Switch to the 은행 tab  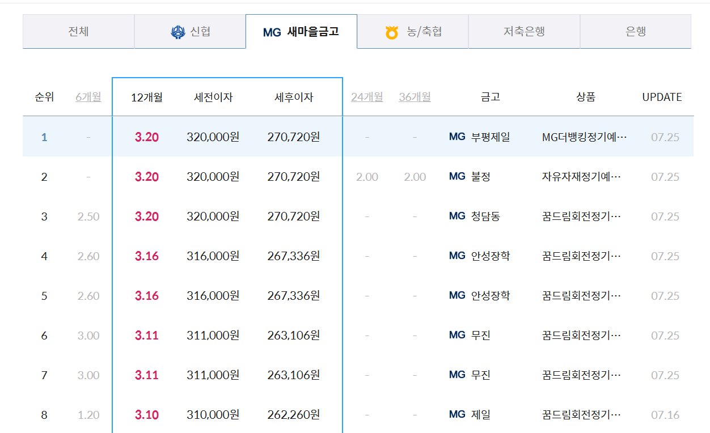(x=636, y=32)
